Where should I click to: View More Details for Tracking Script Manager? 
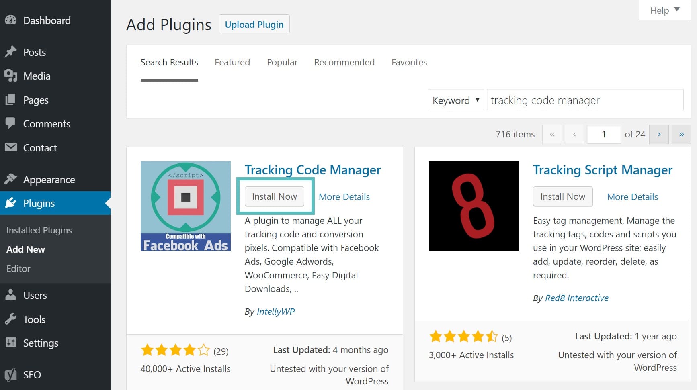632,197
